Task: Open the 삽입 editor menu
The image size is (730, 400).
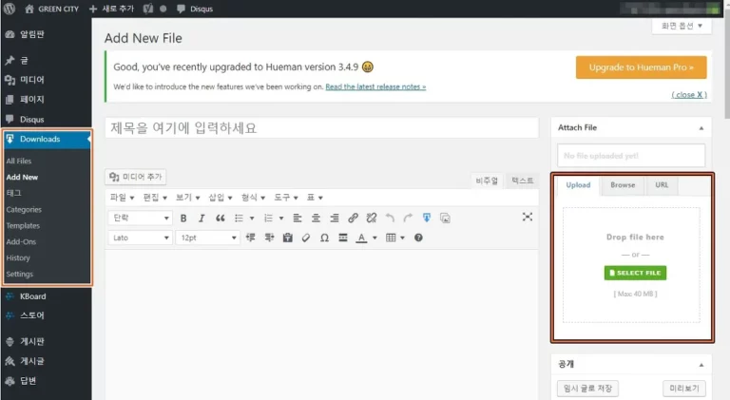Action: pyautogui.click(x=221, y=198)
